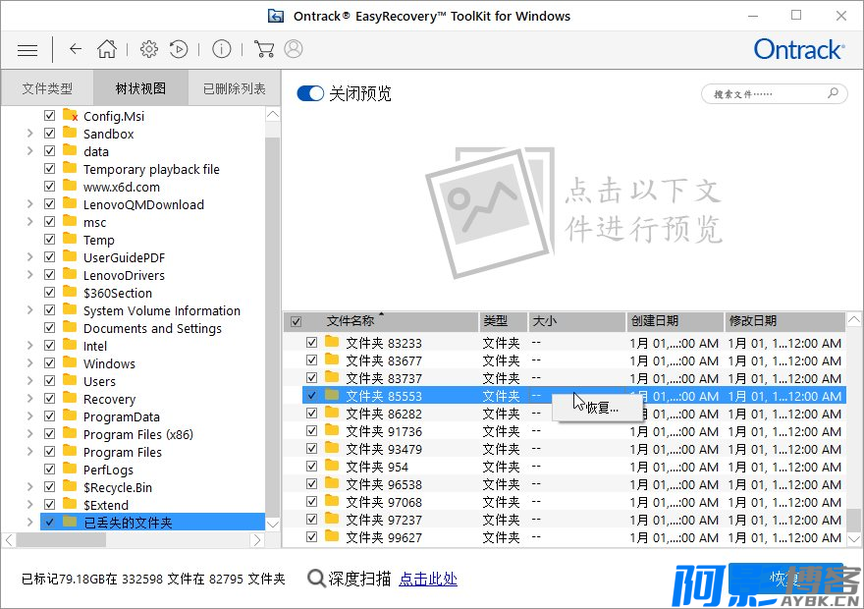Uncheck the 已丢失的文件夹 checkbox
The image size is (864, 609).
[x=50, y=522]
